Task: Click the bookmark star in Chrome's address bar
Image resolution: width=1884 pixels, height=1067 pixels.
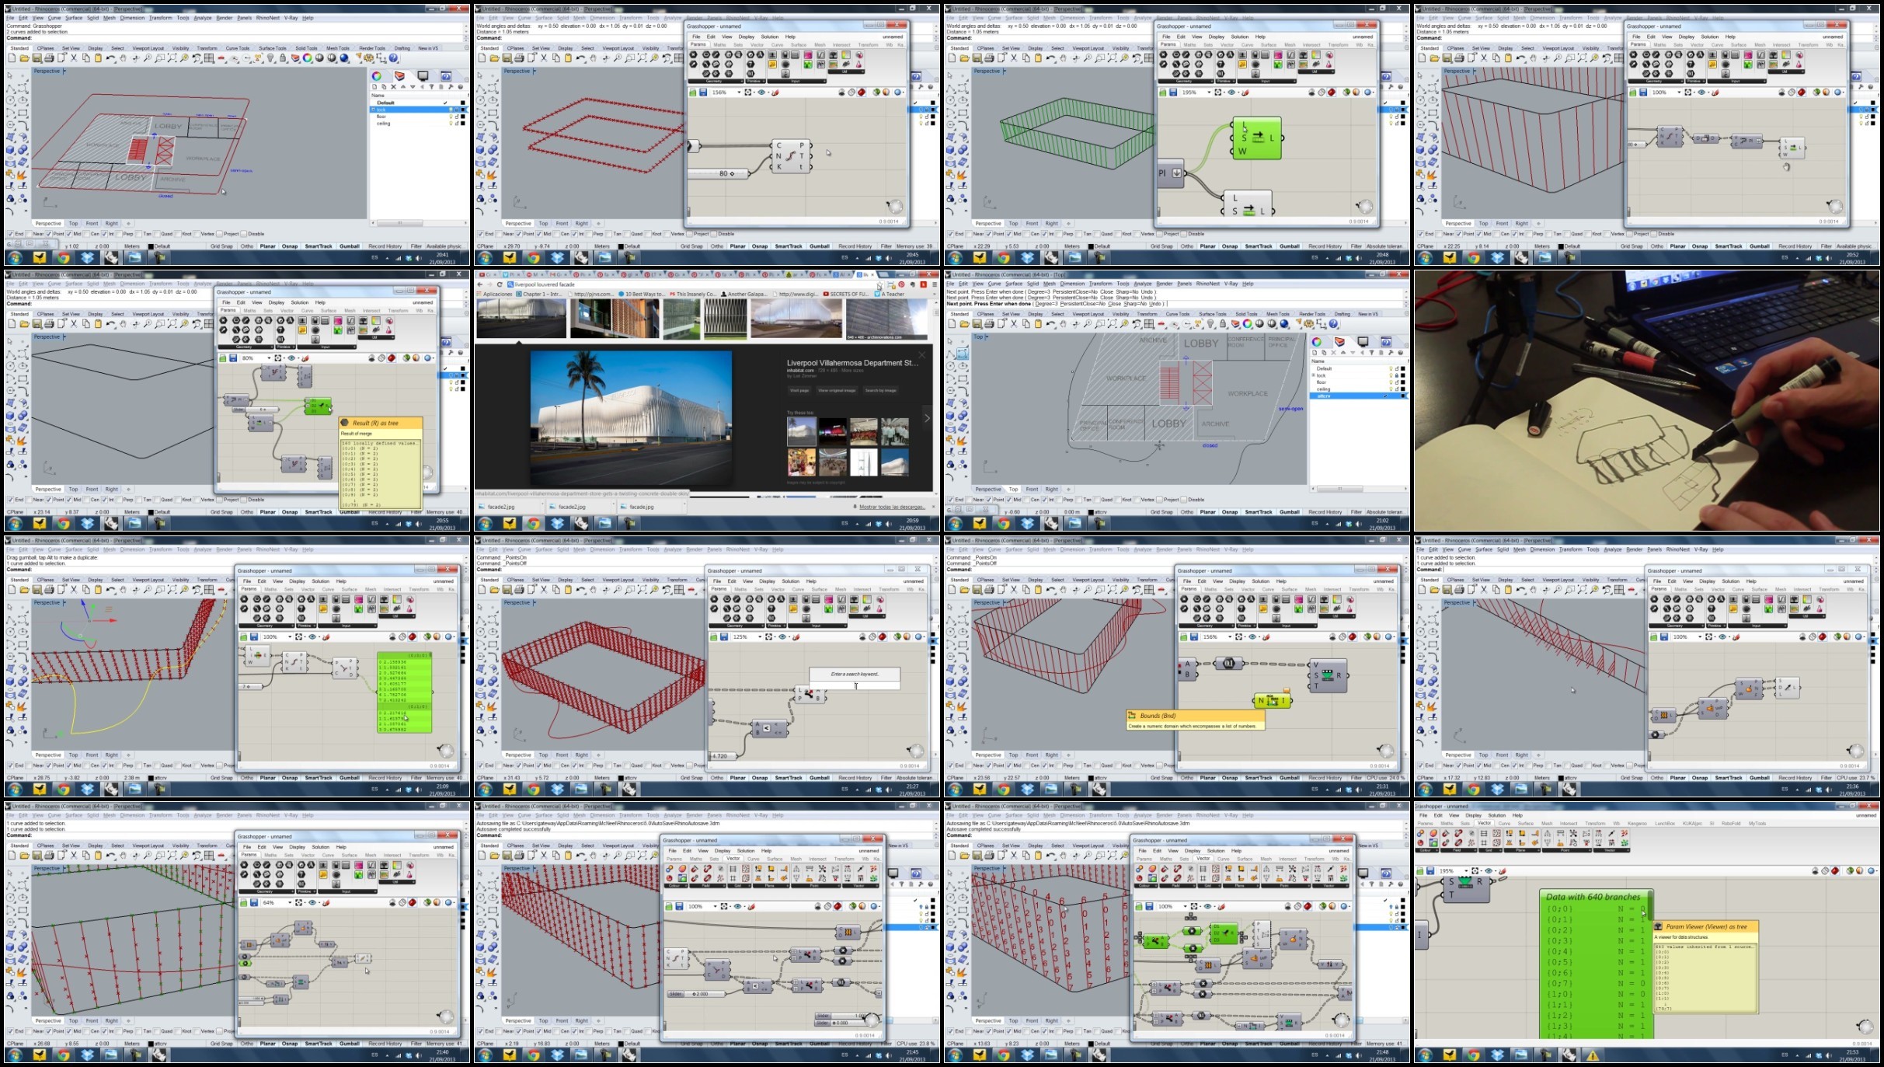Action: point(879,284)
